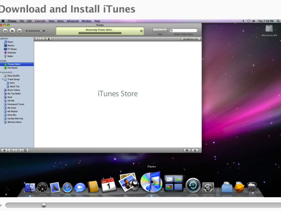Open iCal from the Dock
Screen dimensions: 281x211
(x=108, y=185)
